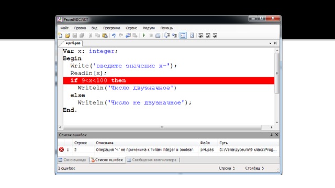
Task: Switch to the Сообщения компилятора tab
Action: (x=152, y=160)
